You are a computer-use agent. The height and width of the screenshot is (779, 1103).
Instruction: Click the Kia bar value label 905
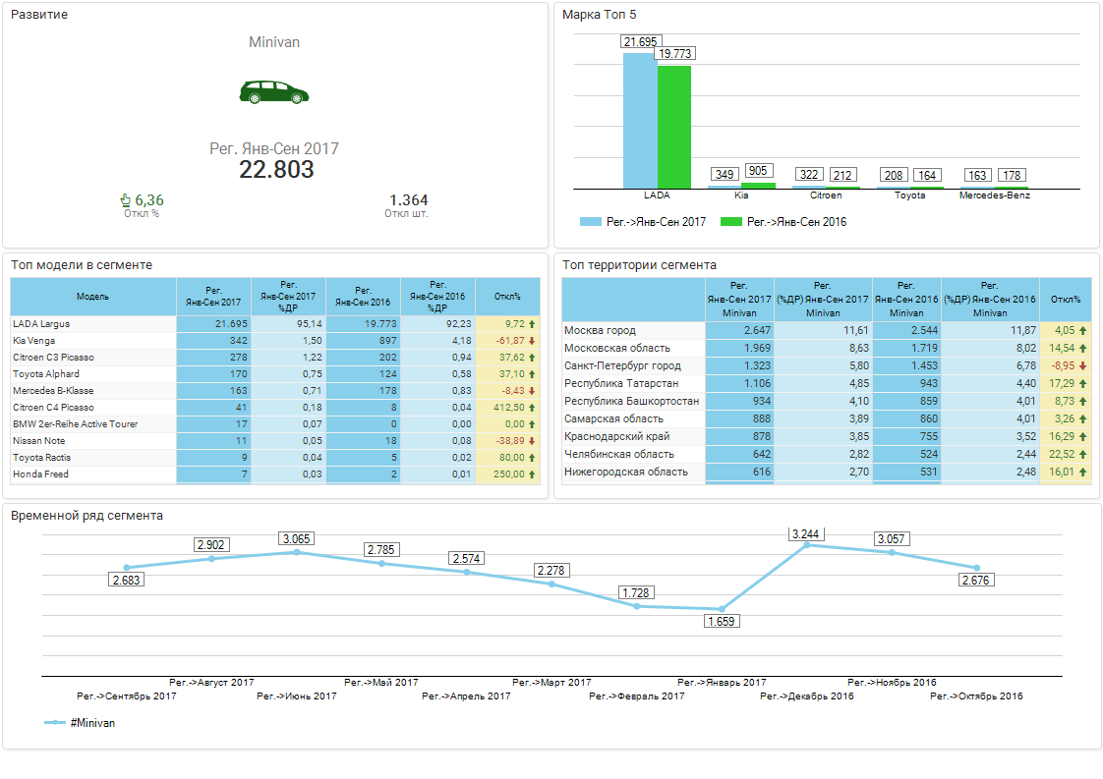tap(758, 171)
